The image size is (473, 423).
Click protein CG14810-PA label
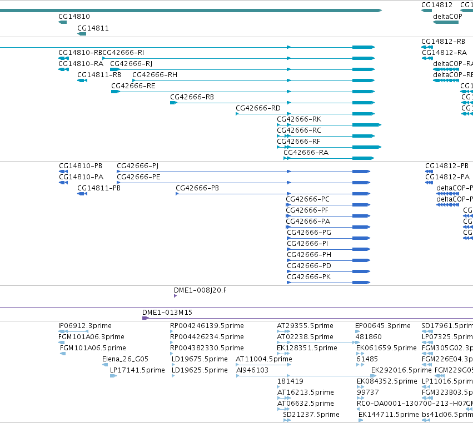pos(81,177)
